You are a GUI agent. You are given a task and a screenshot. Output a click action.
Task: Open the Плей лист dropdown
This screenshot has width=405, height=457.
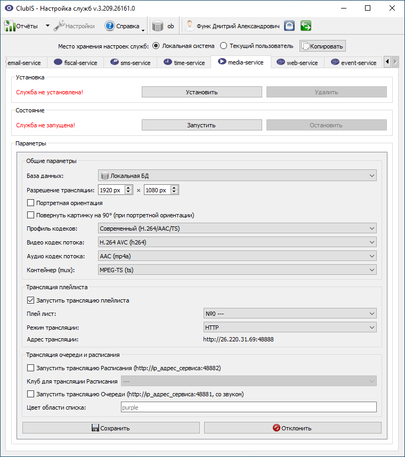[290, 314]
